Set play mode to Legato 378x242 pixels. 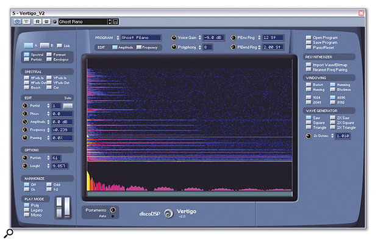[26, 210]
